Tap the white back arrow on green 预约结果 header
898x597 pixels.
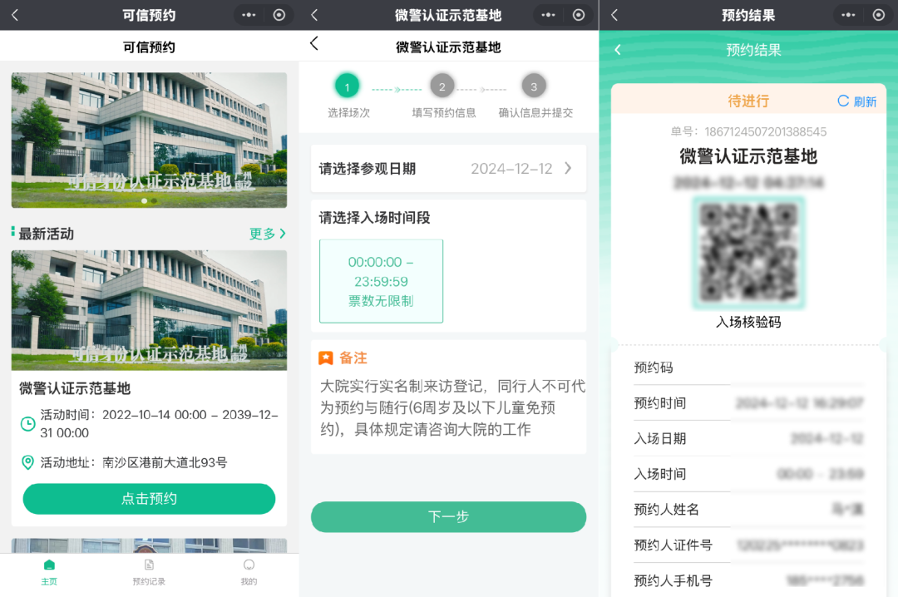pyautogui.click(x=617, y=50)
